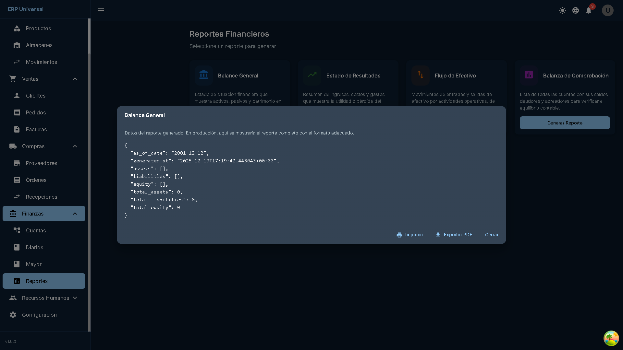Click the Configuración gear icon
The width and height of the screenshot is (623, 350).
click(x=13, y=315)
